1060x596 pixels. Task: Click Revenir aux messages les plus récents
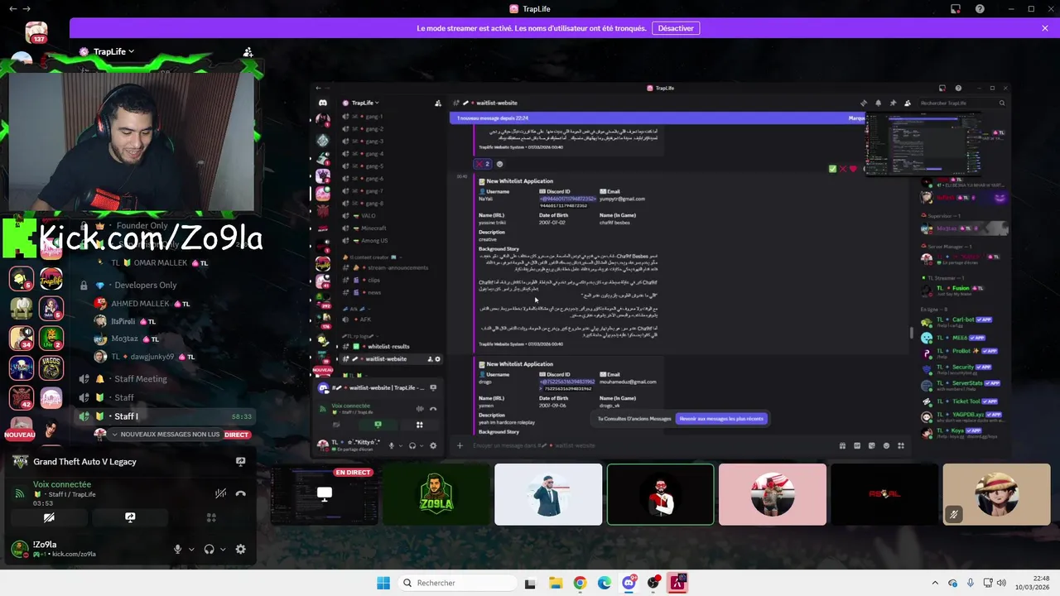point(721,419)
